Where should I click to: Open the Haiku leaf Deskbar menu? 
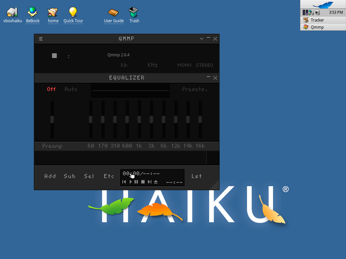coord(323,4)
